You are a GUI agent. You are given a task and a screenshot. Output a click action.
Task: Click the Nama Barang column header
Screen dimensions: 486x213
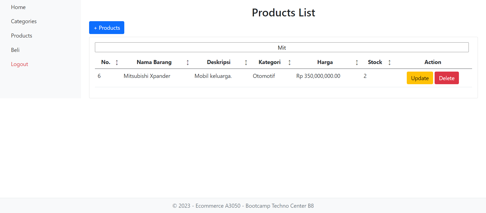[x=154, y=62]
